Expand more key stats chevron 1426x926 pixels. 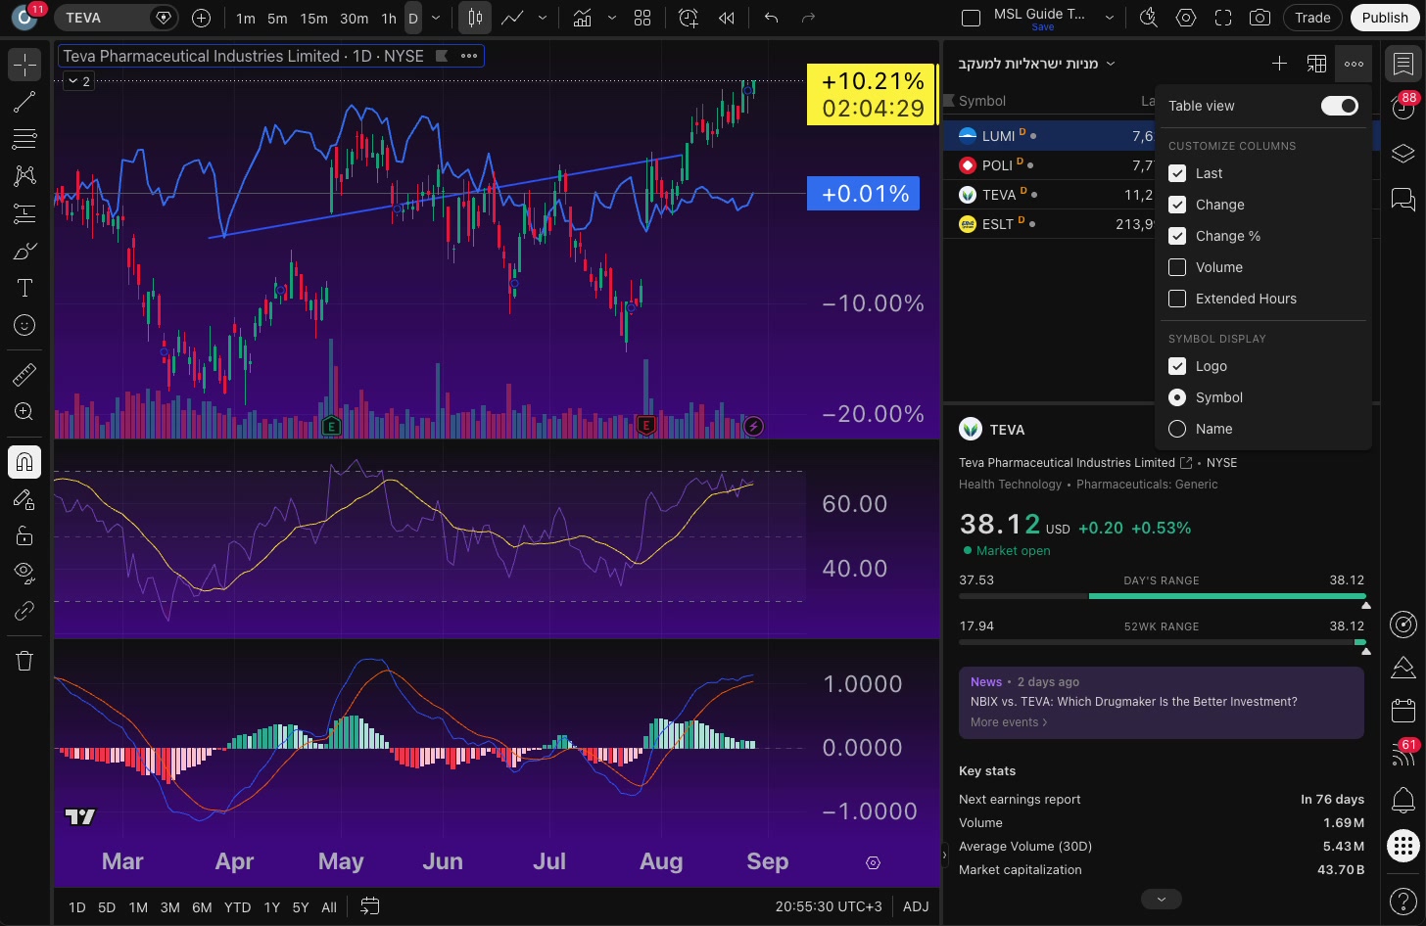point(1161,899)
